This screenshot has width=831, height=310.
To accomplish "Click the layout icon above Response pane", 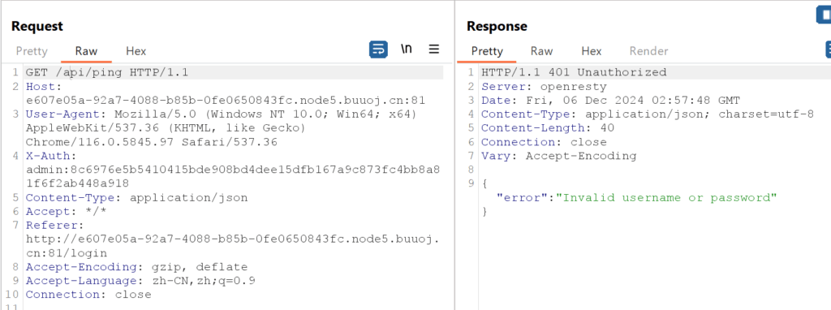I will tap(824, 15).
